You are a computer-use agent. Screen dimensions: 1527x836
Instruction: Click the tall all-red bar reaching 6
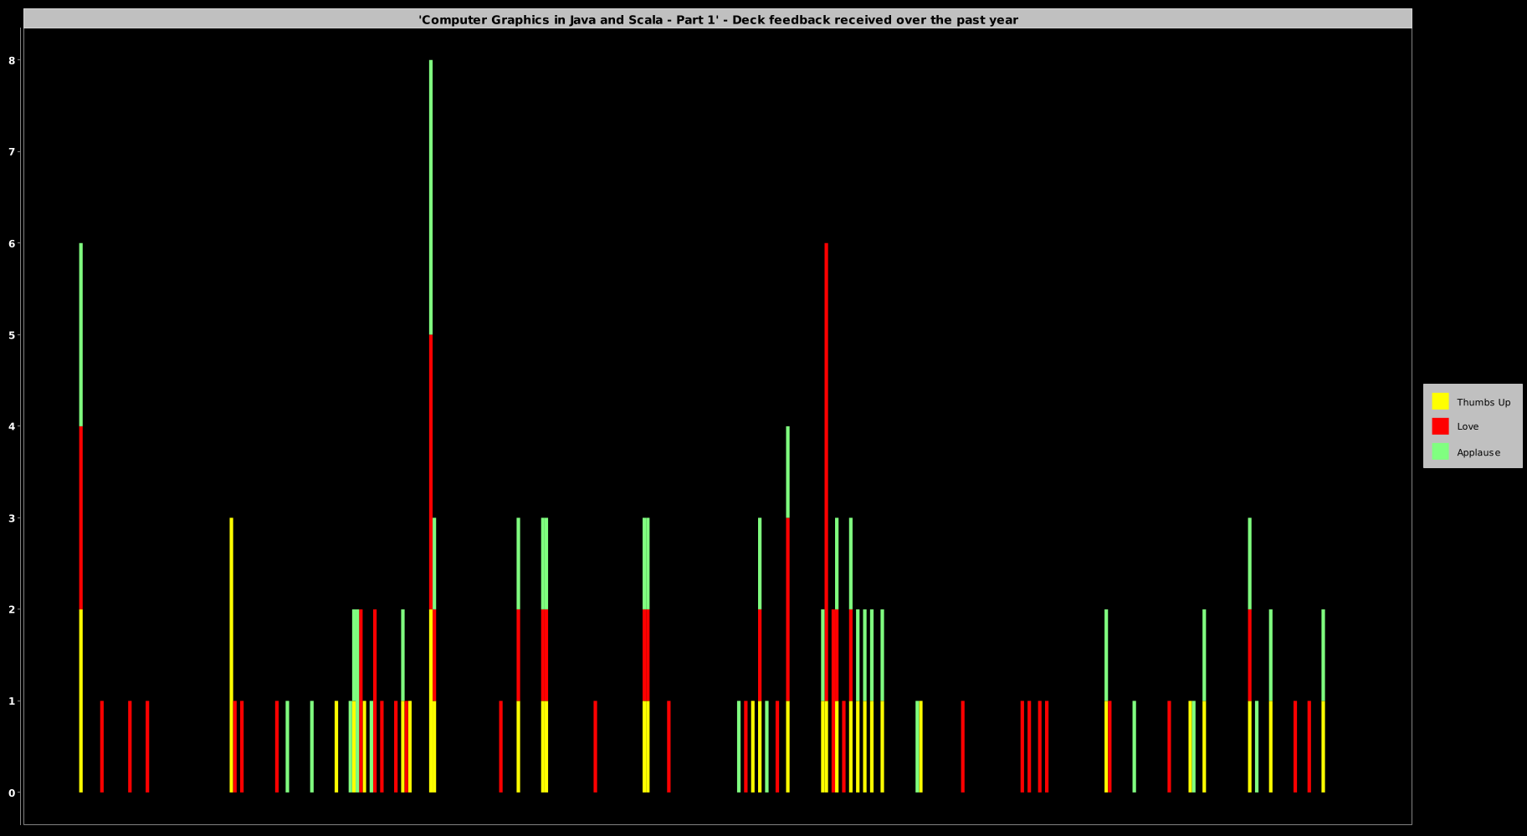pos(826,472)
